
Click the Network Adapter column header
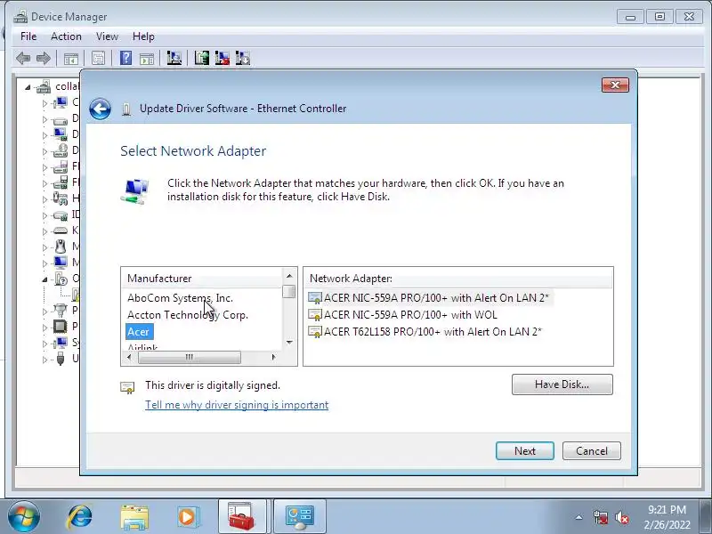(x=458, y=279)
